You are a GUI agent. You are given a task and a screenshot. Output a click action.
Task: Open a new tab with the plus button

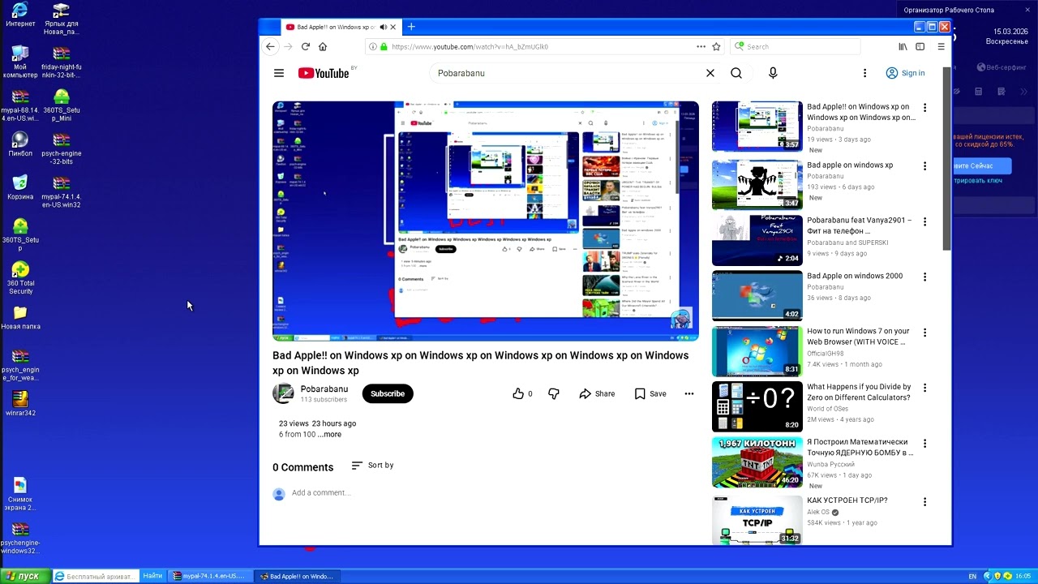click(x=411, y=27)
